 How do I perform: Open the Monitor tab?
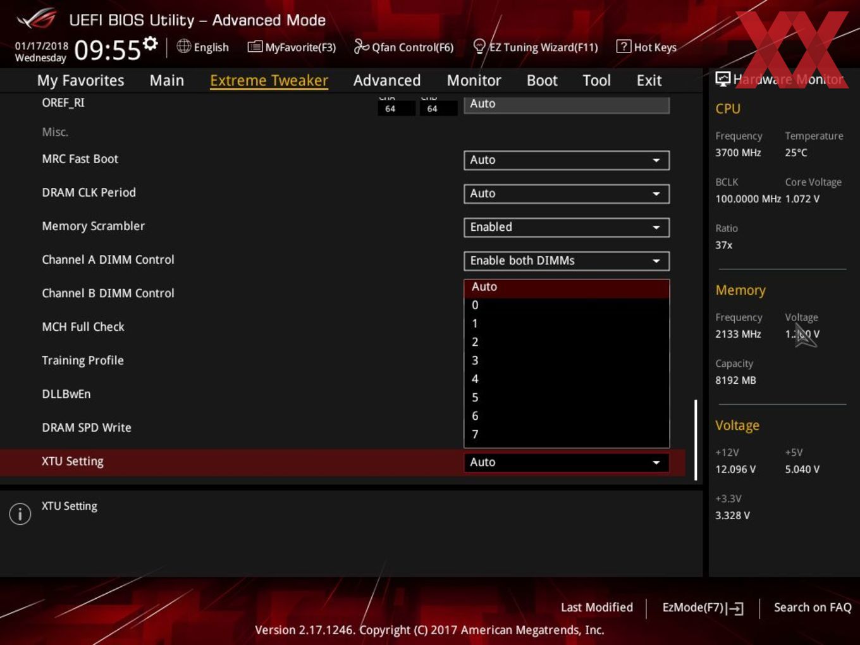coord(474,80)
